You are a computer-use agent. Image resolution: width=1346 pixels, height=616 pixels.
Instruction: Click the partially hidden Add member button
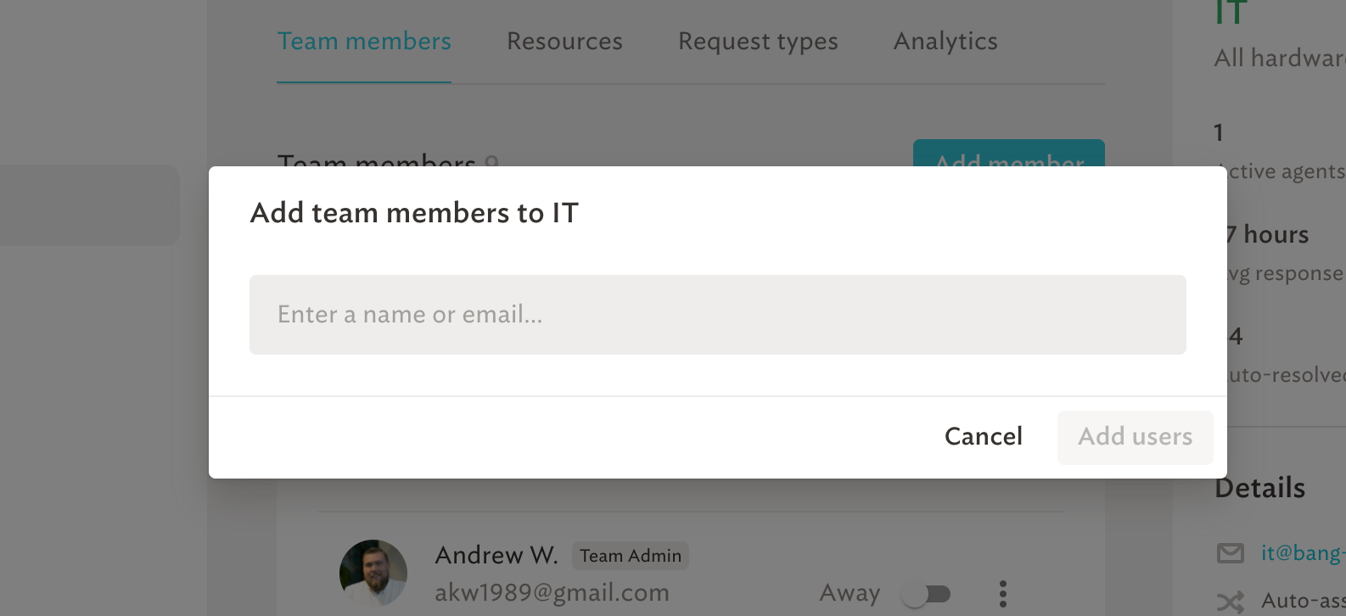click(1009, 154)
